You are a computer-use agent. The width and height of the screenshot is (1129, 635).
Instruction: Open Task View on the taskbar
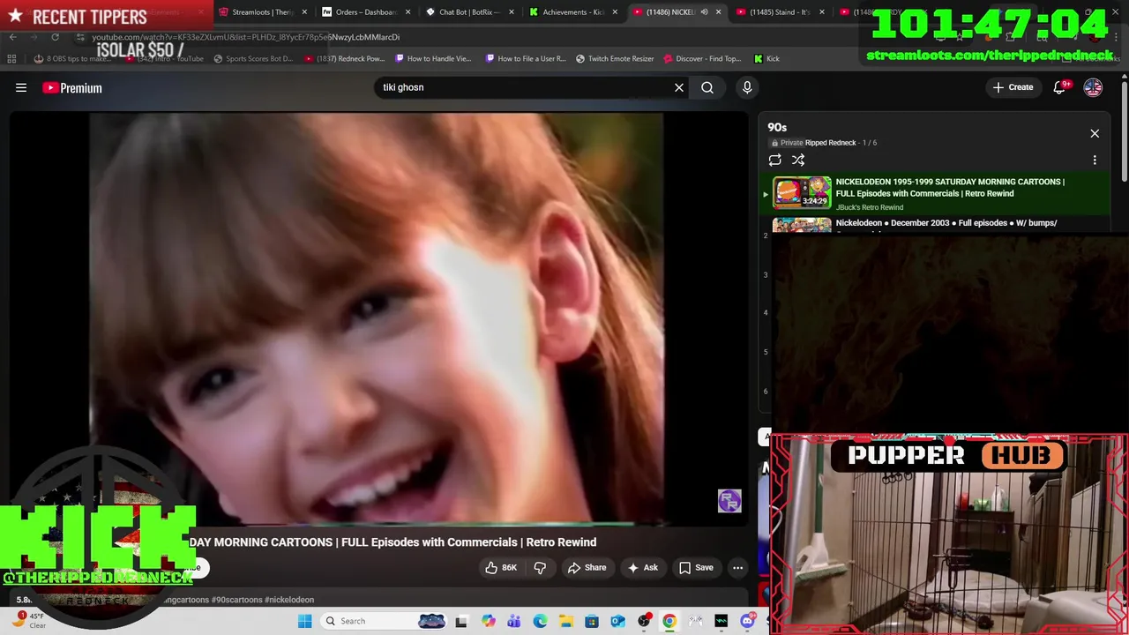click(x=460, y=622)
